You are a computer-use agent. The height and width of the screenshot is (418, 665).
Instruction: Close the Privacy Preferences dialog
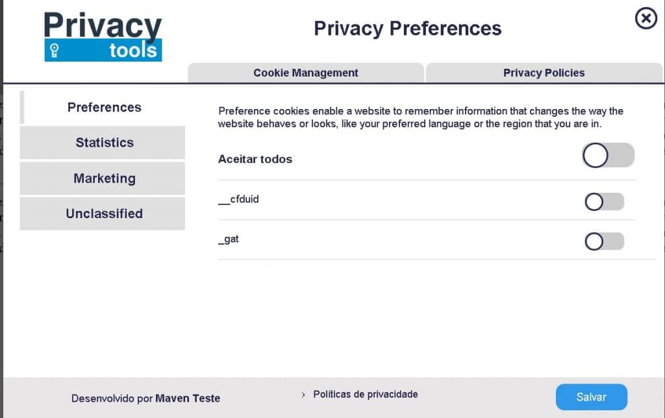point(646,19)
